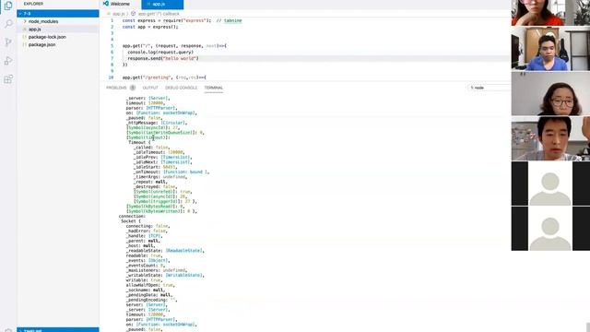Select lower blank avatar participant tile

[550, 229]
